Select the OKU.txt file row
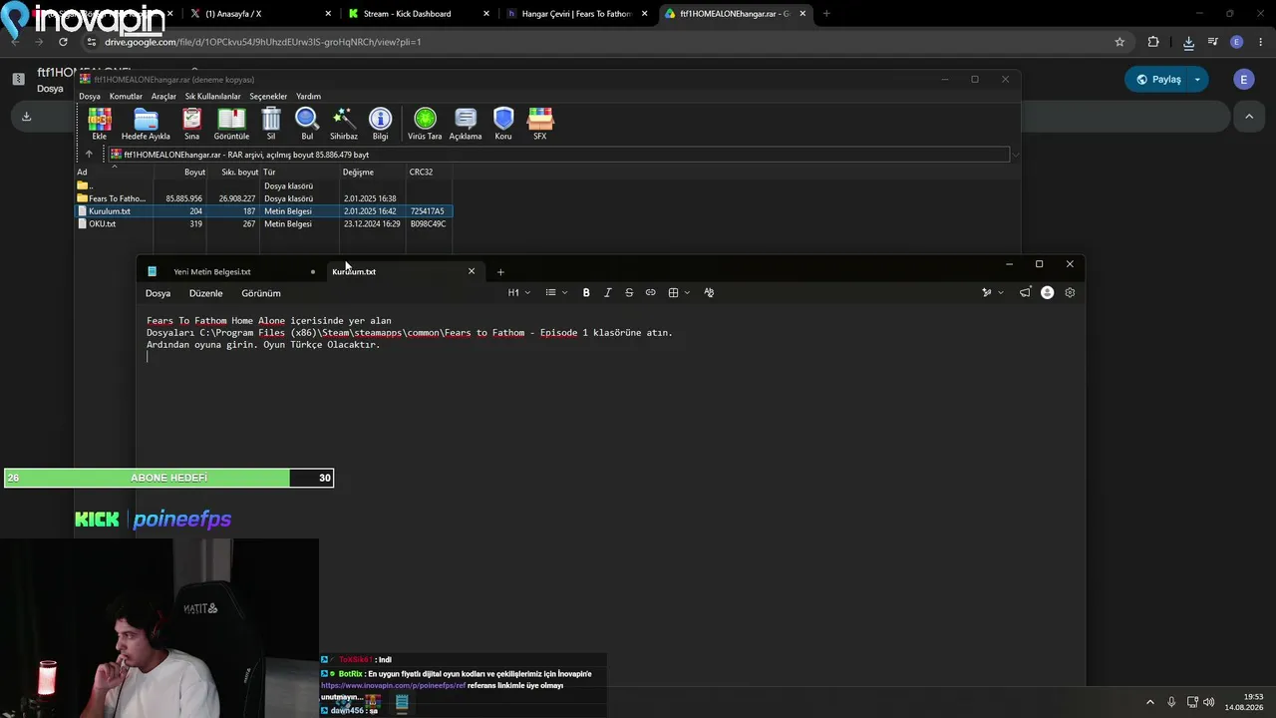Viewport: 1276px width, 718px height. [x=264, y=224]
